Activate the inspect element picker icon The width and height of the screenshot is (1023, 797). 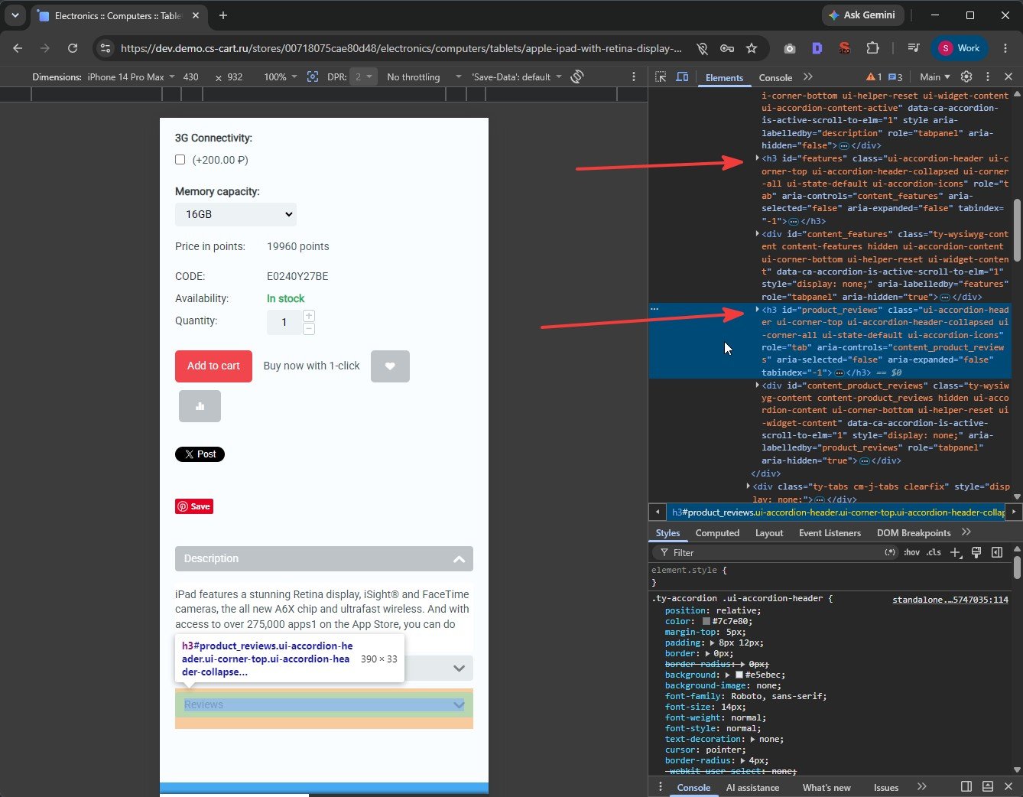661,77
